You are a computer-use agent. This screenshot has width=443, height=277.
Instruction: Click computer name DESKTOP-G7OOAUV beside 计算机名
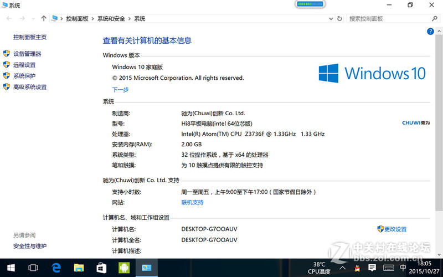(209, 229)
